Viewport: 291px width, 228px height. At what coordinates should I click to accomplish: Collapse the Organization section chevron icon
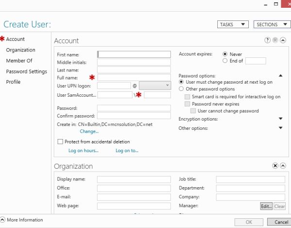coord(283,165)
